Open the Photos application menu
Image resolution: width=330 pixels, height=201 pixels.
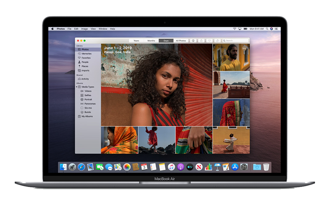(61, 29)
